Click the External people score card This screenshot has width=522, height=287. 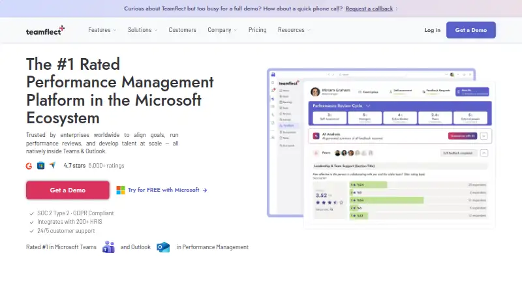click(x=470, y=117)
